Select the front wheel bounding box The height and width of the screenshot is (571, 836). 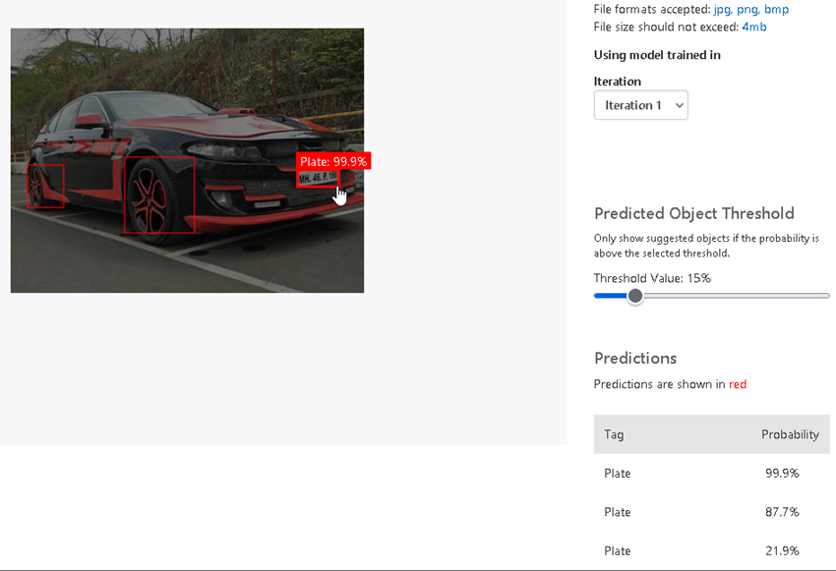159,195
